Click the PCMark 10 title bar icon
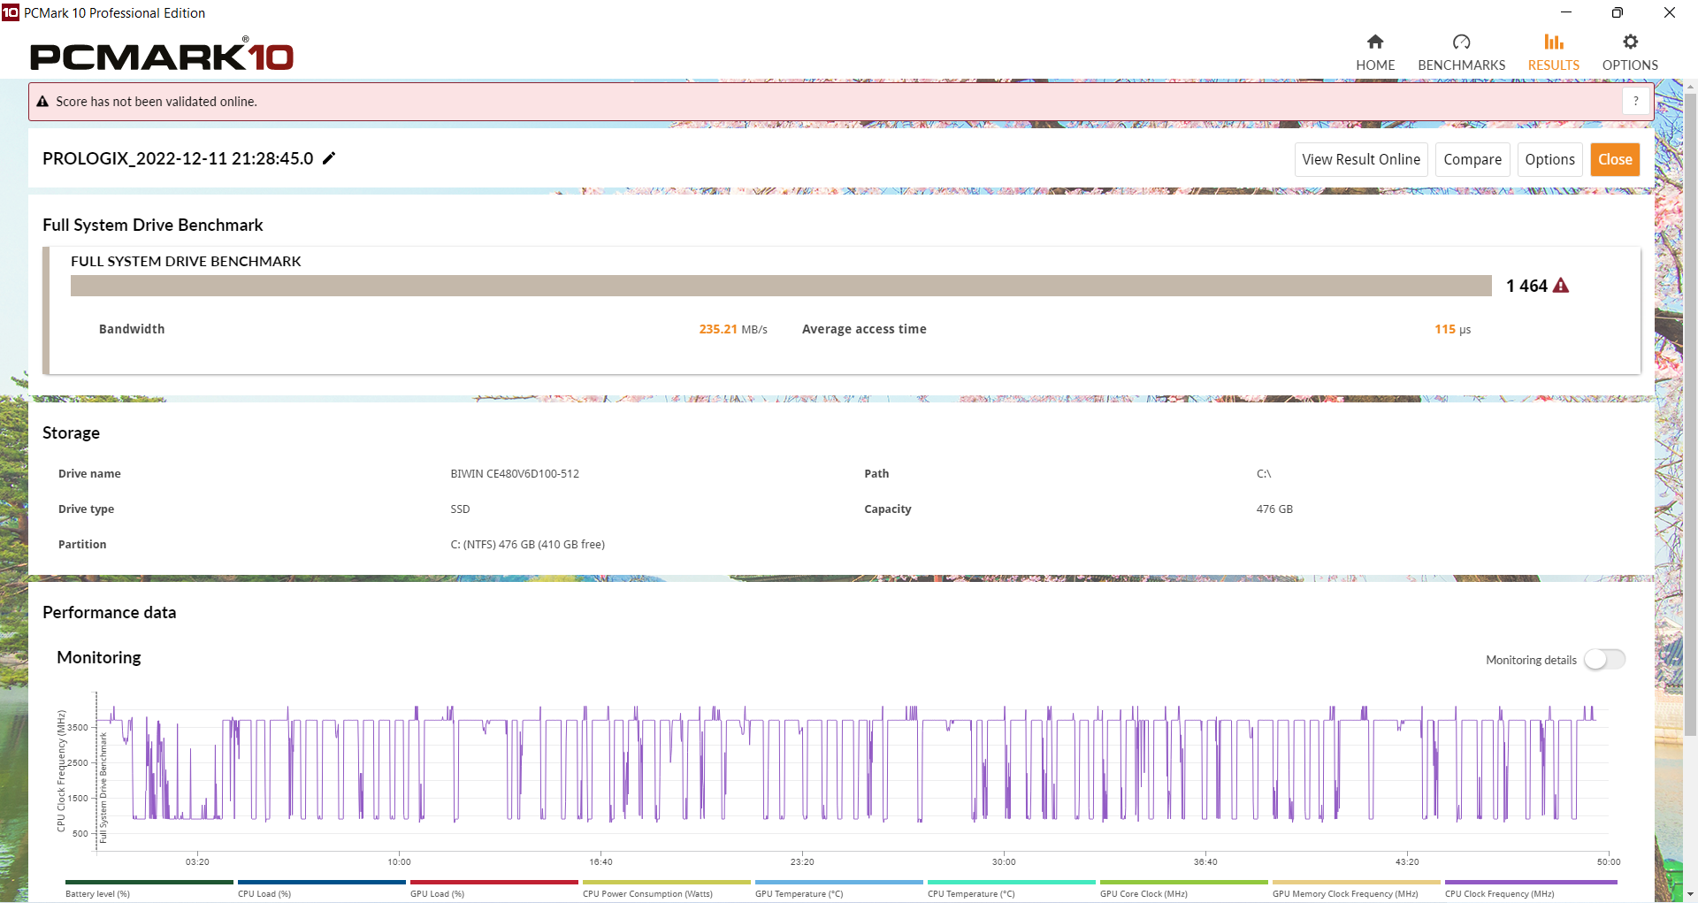The height and width of the screenshot is (903, 1698). (10, 12)
